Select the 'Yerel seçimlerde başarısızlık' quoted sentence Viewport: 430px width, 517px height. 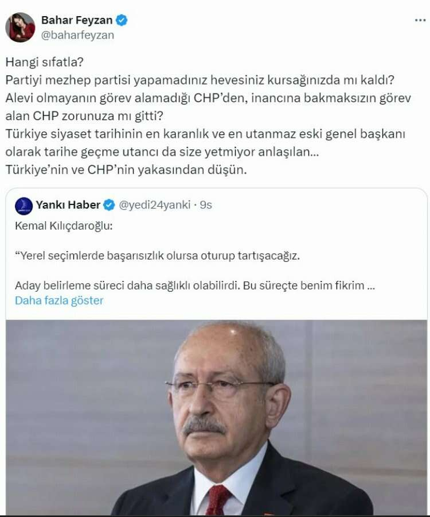[157, 256]
